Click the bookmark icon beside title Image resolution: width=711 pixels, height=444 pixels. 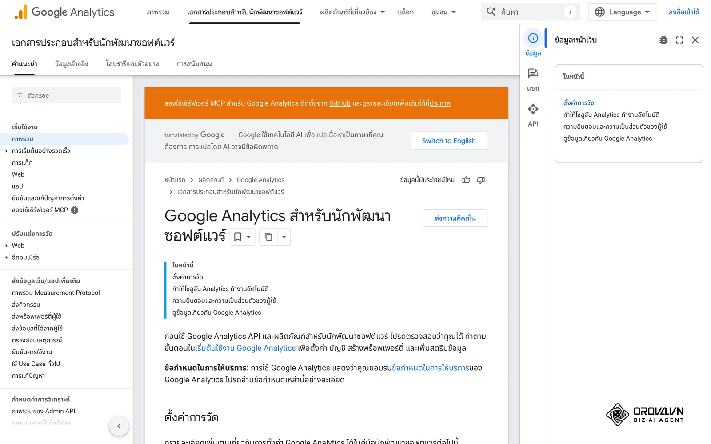tap(238, 237)
